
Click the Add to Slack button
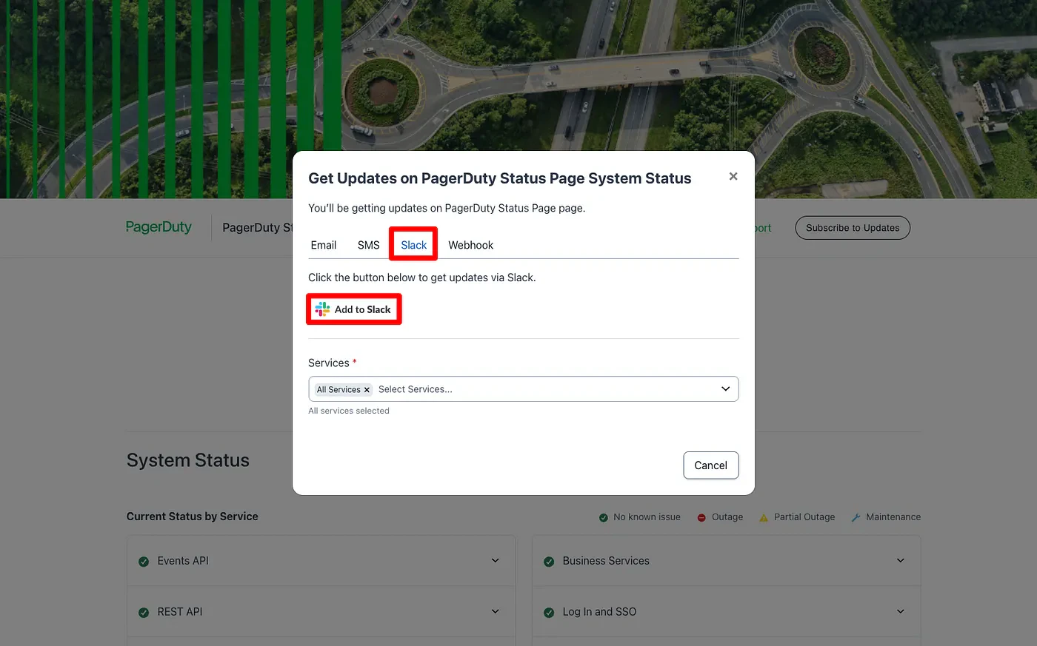tap(354, 309)
